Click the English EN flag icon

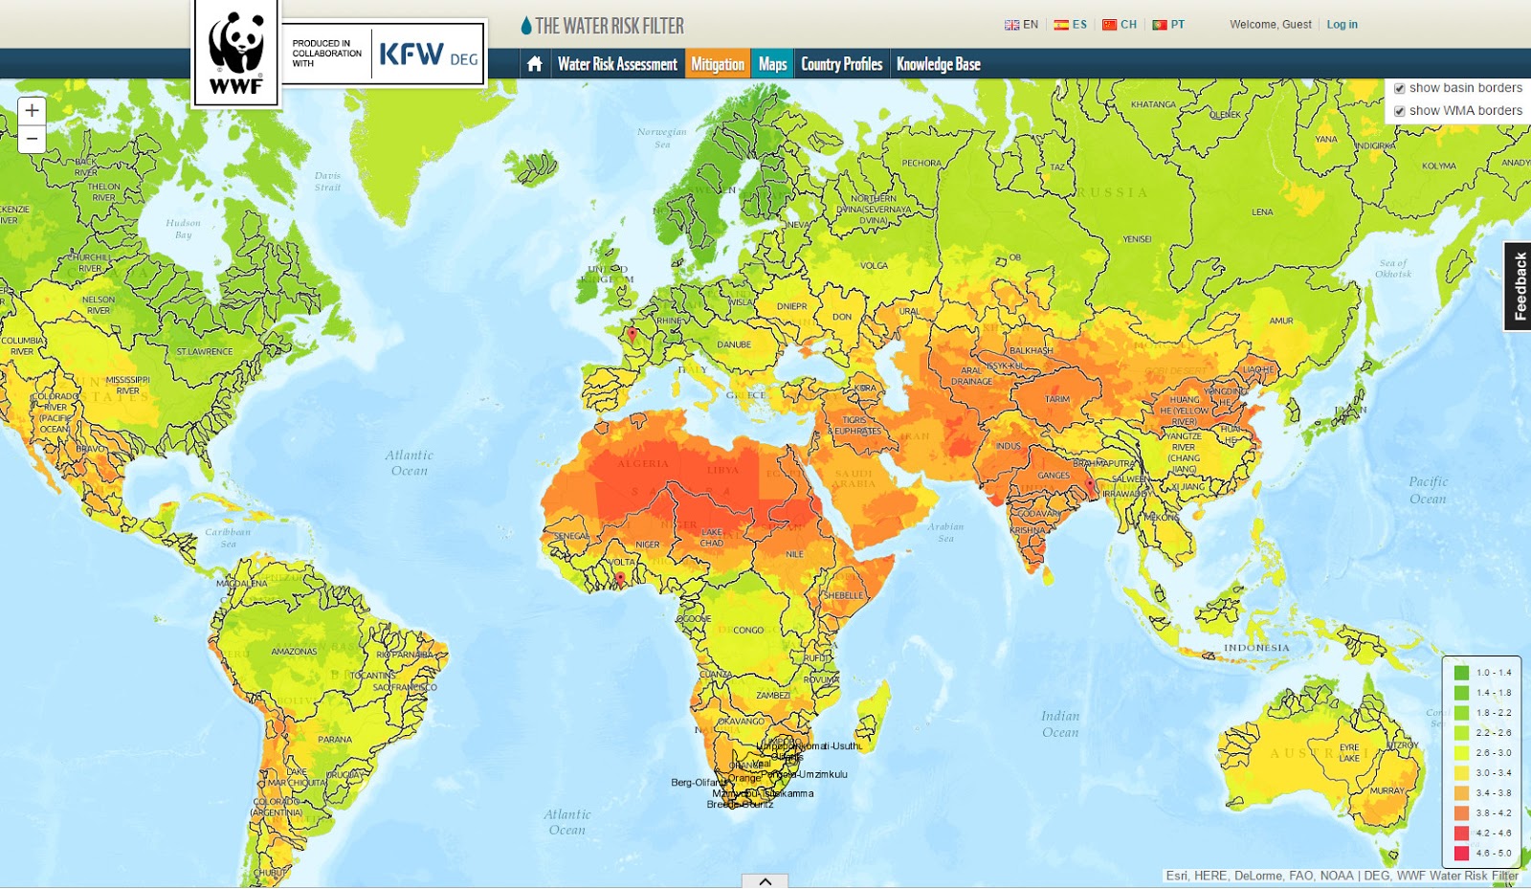click(x=1012, y=24)
